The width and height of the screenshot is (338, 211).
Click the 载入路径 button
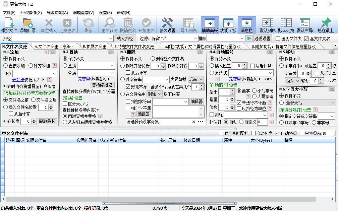point(125,38)
